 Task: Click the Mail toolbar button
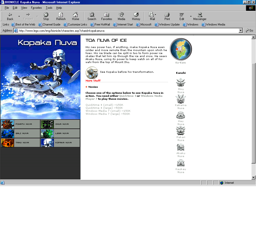pyautogui.click(x=152, y=16)
